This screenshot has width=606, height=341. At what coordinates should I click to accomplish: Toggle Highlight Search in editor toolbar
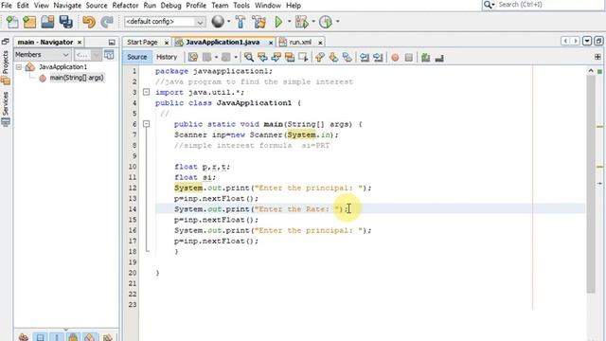click(290, 57)
